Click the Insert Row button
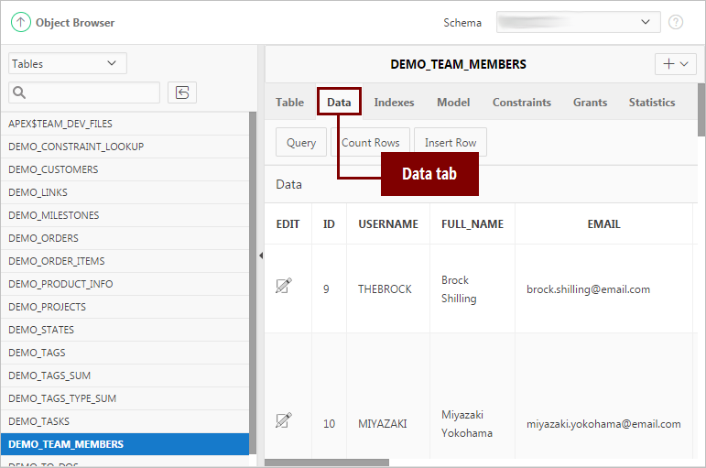The width and height of the screenshot is (706, 468). click(450, 143)
